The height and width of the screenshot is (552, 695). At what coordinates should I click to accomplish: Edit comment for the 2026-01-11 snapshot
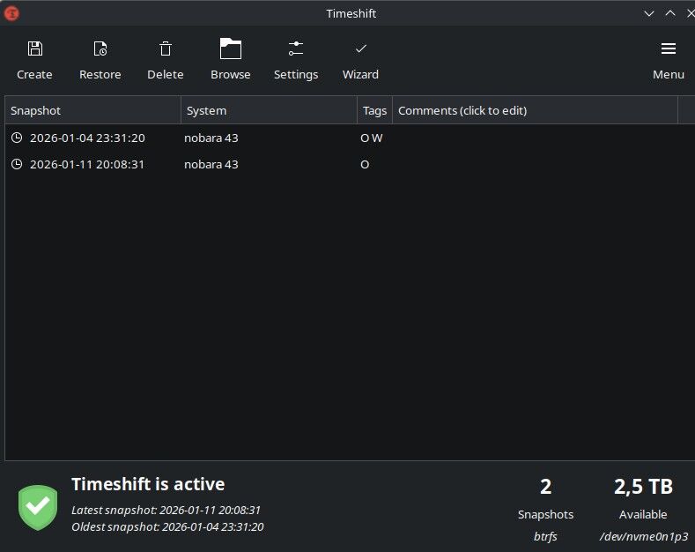tap(534, 164)
